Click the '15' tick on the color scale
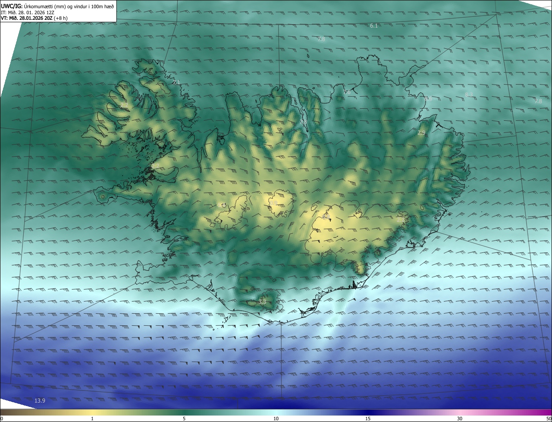 (368, 419)
